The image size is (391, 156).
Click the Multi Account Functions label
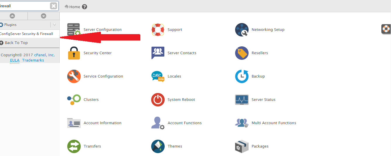click(x=274, y=123)
